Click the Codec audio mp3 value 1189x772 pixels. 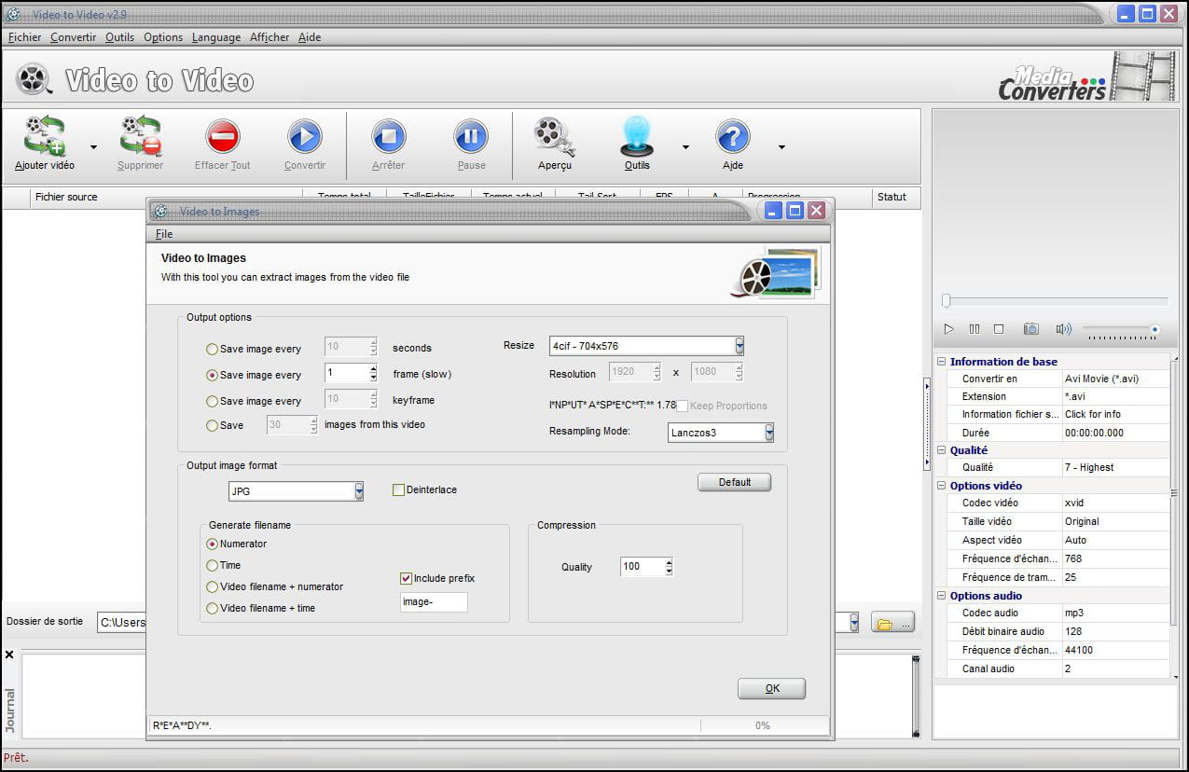1115,613
